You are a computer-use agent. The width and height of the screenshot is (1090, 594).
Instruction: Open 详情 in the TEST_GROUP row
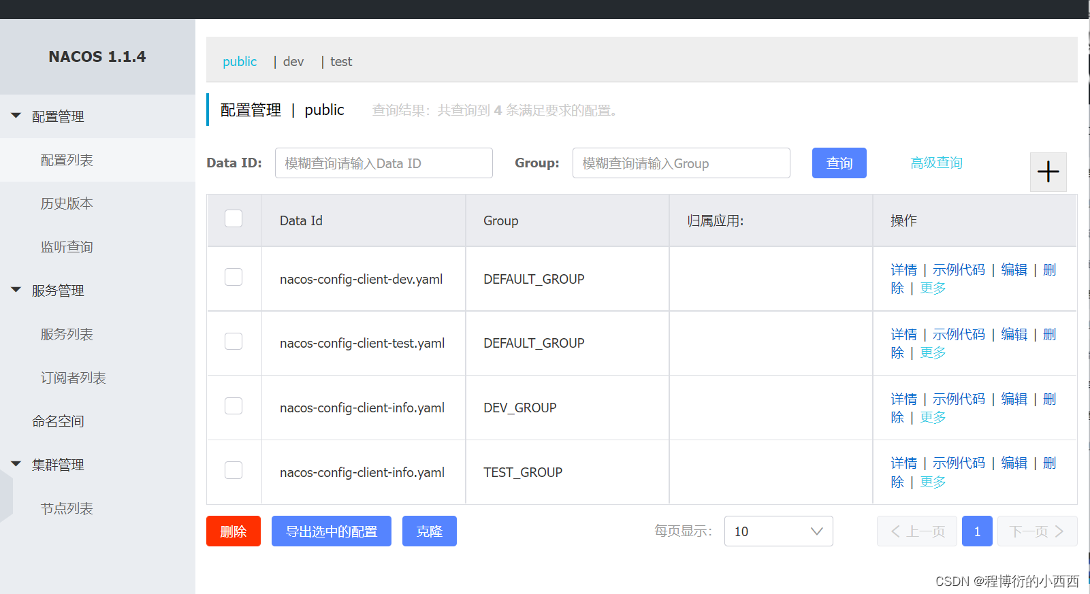(x=903, y=463)
